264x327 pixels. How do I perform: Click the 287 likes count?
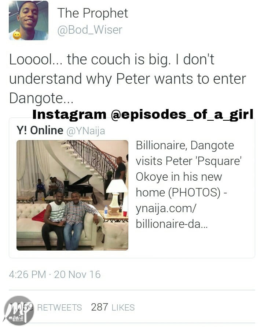tap(99, 307)
